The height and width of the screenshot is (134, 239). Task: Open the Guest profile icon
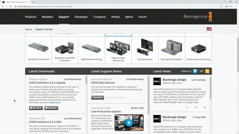227,7
